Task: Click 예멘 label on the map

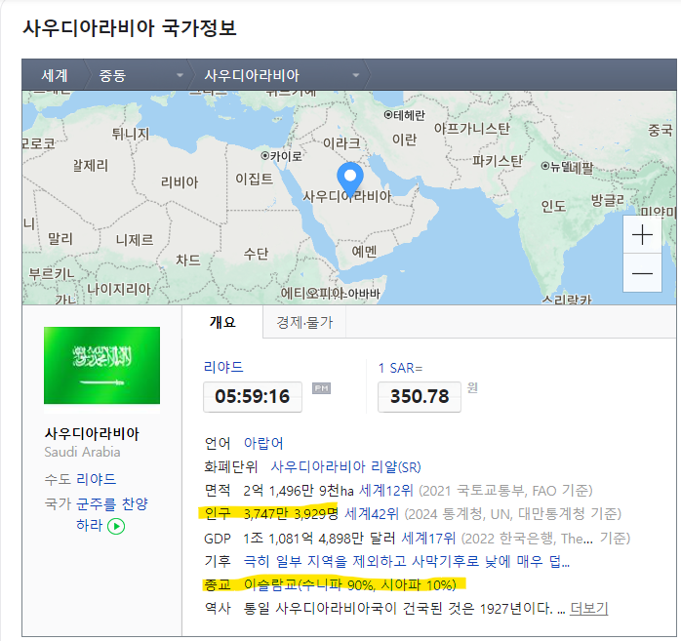Action: pyautogui.click(x=364, y=251)
